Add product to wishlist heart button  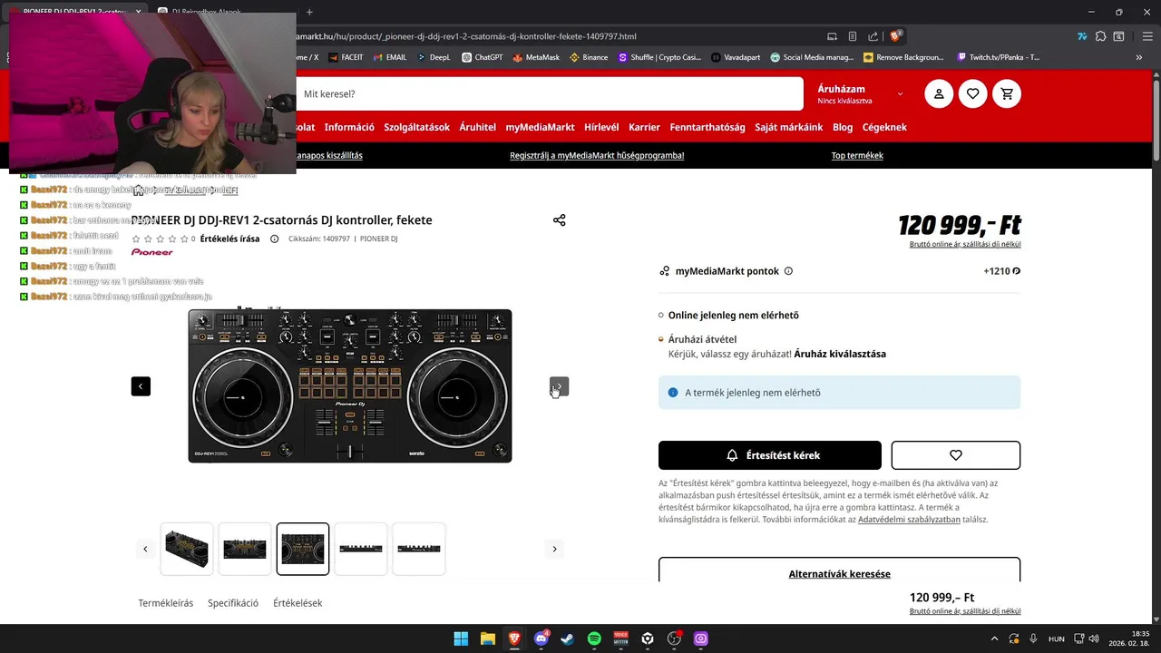[955, 455]
